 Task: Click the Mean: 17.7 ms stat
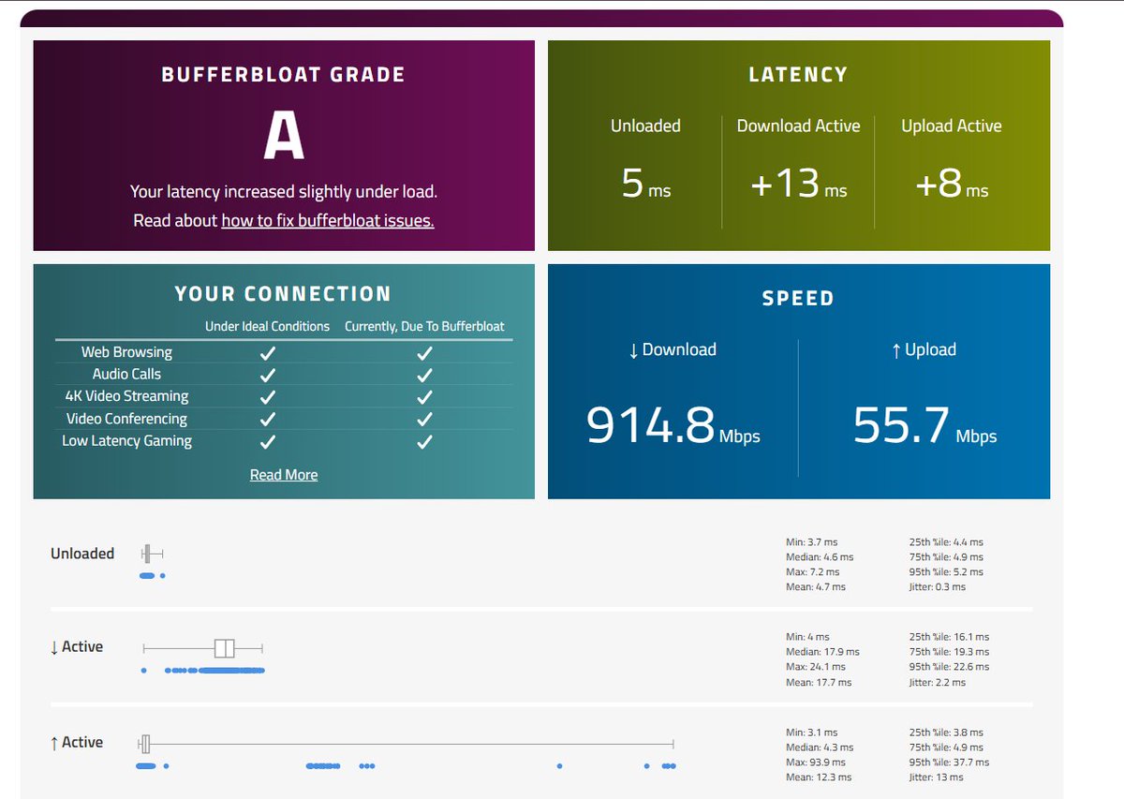click(x=819, y=683)
